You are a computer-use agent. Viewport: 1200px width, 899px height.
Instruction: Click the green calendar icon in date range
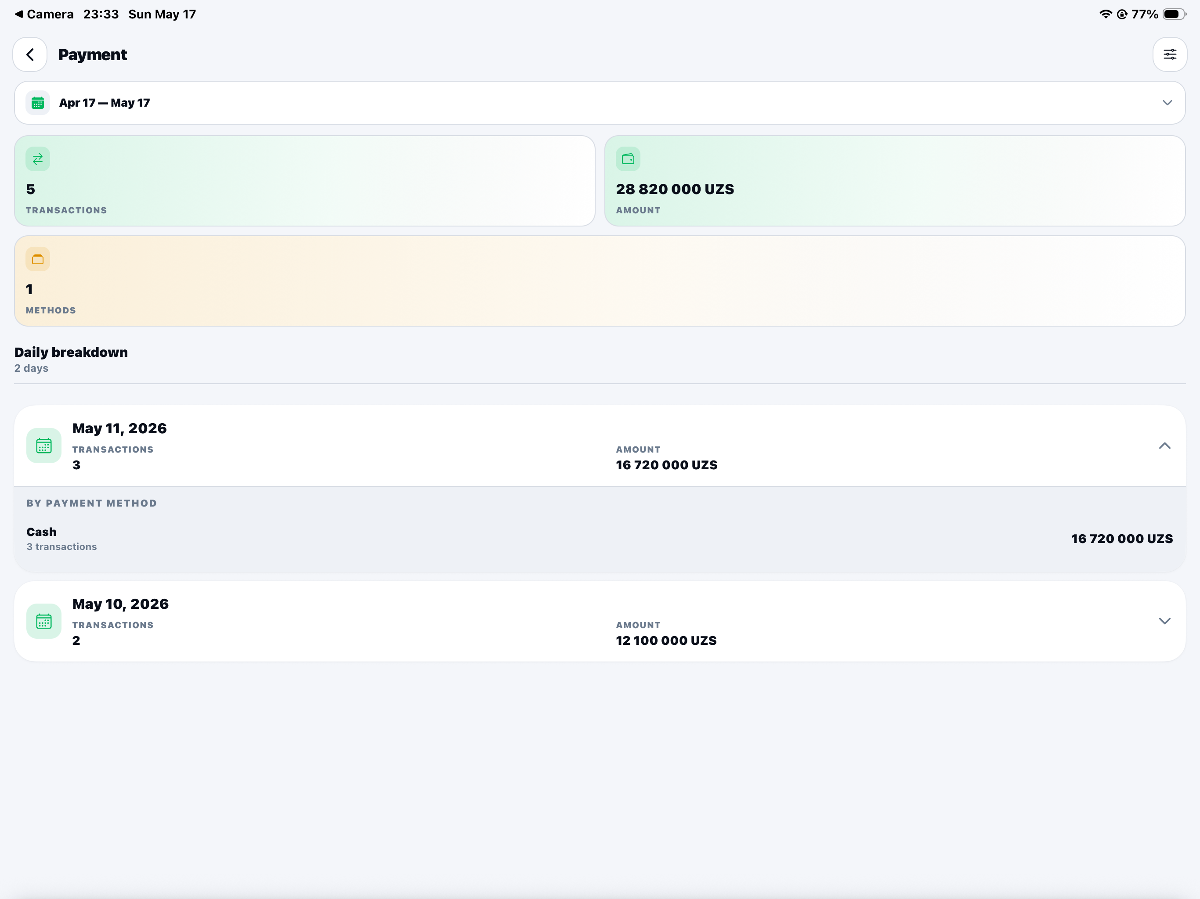point(37,103)
